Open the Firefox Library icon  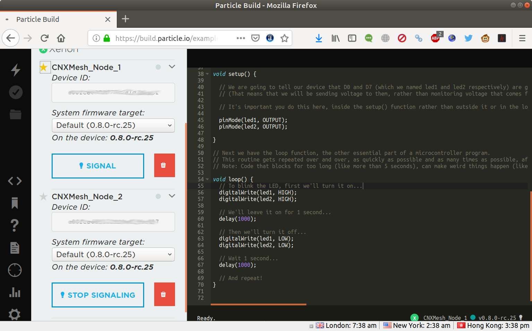tap(335, 38)
